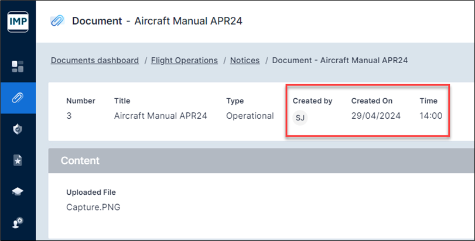Open the dashboard grid icon in sidebar
The height and width of the screenshot is (241, 475).
click(18, 66)
